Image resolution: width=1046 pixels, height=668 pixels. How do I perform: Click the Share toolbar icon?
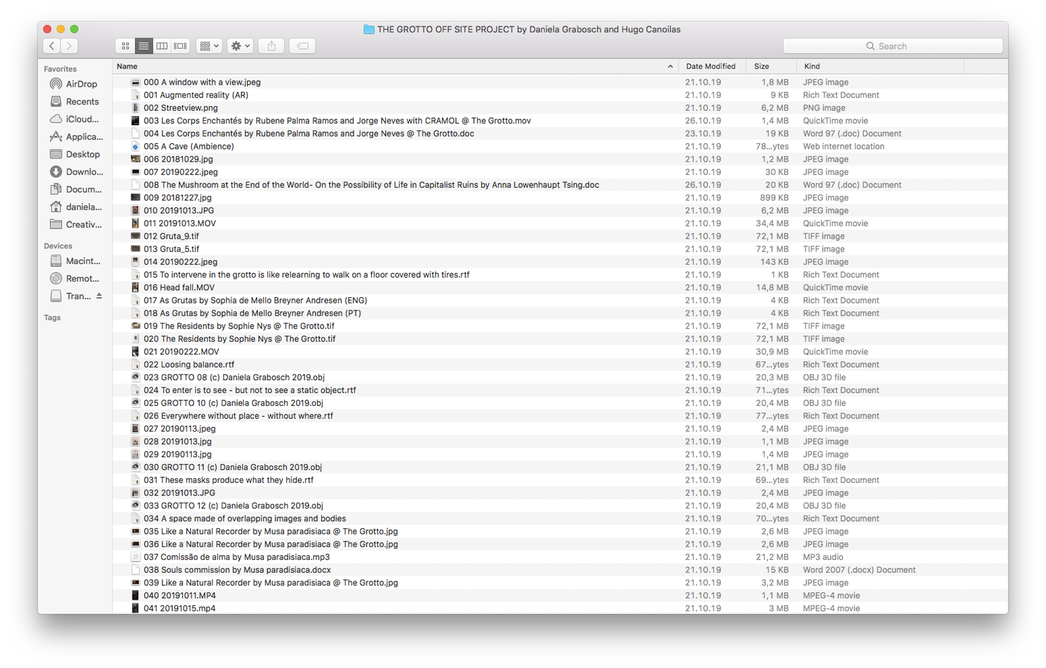coord(272,45)
